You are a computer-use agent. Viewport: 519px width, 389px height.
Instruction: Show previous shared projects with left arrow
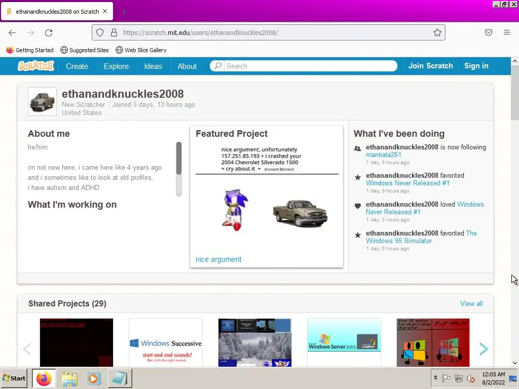27,348
